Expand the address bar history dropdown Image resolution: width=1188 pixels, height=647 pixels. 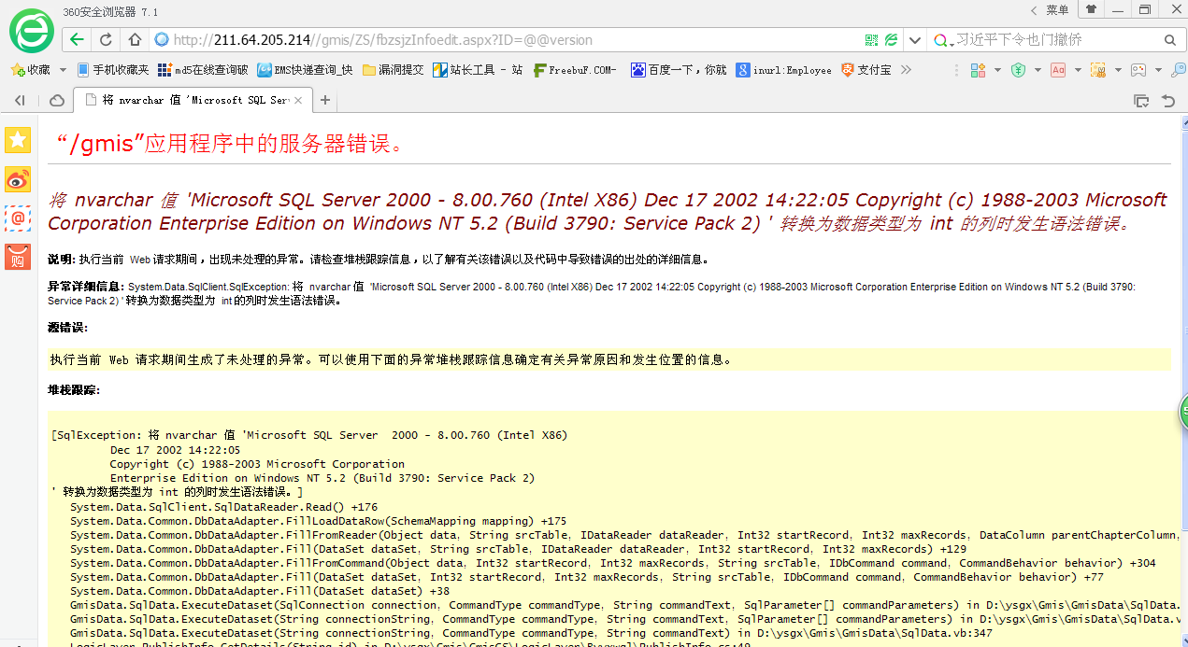pos(914,40)
